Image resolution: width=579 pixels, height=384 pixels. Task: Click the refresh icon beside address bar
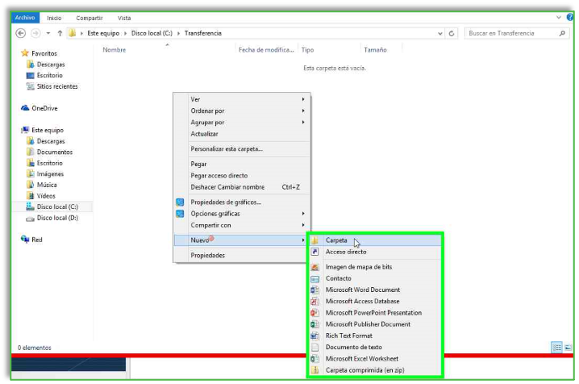point(452,33)
